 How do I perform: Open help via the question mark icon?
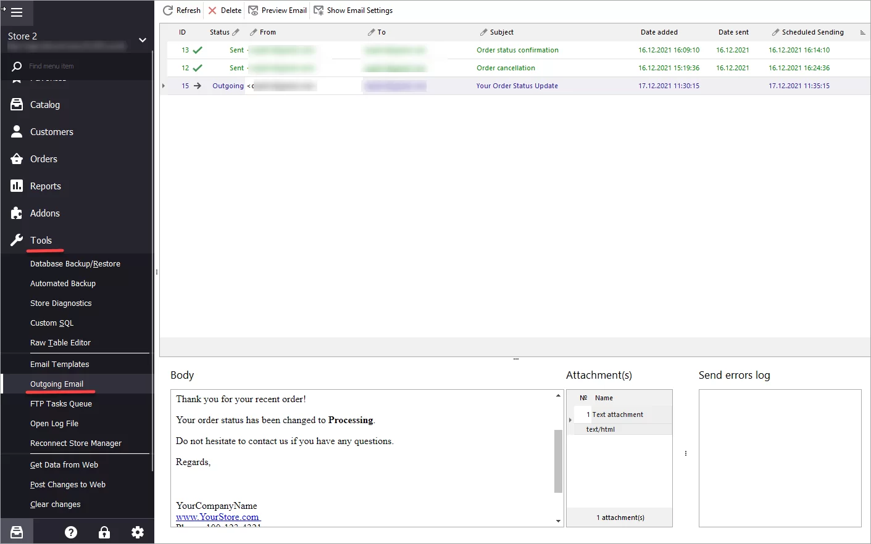tap(70, 531)
